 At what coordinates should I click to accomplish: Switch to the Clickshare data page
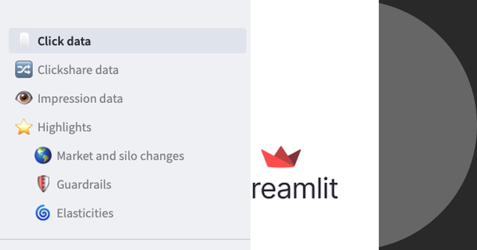coord(78,70)
